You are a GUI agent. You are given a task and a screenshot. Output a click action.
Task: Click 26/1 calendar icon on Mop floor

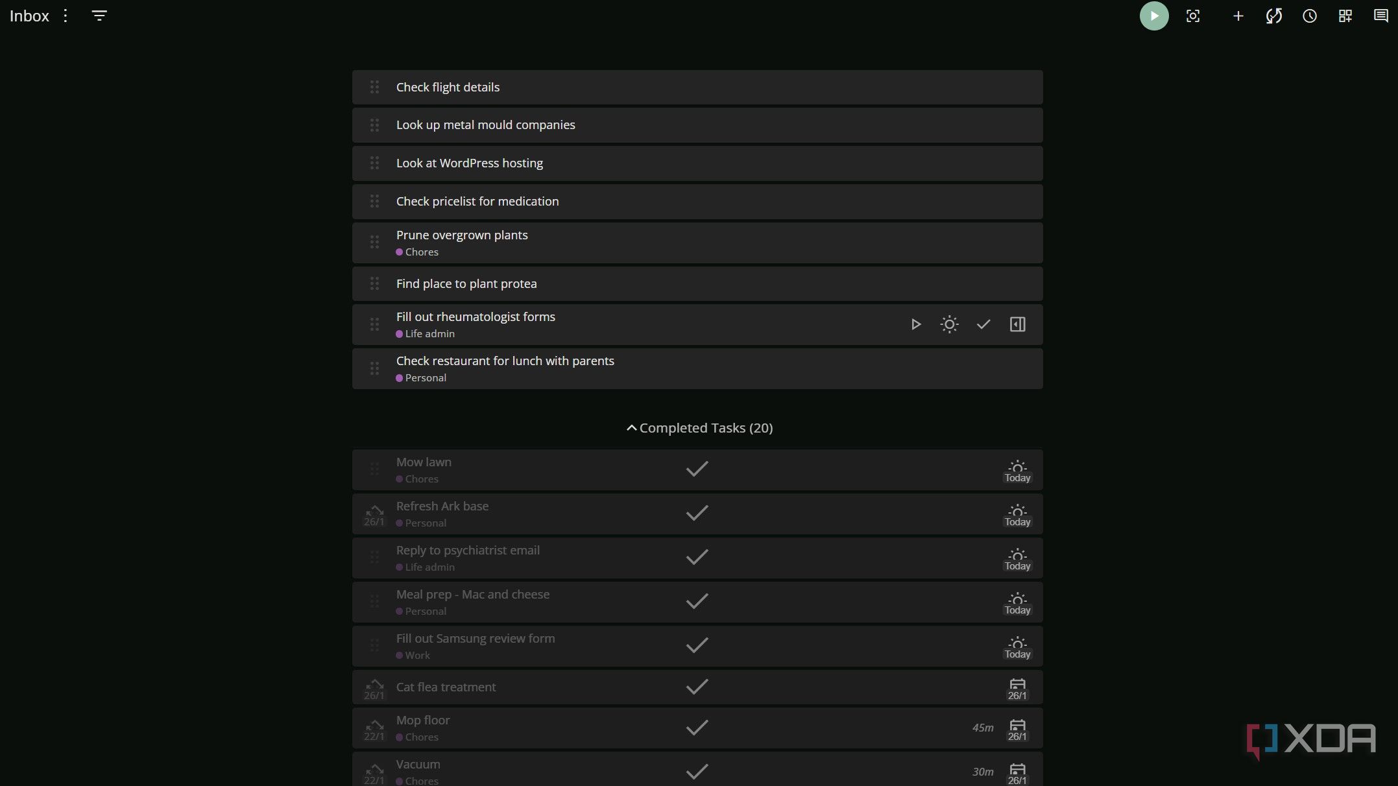pos(1017,730)
